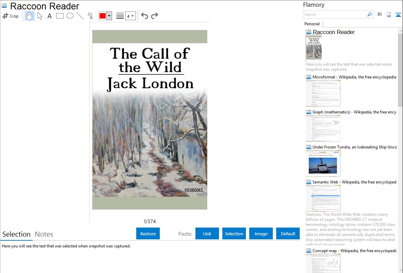Click the icon beside Semantic Web title
Viewport: 403px width, 273px height.
[309, 182]
